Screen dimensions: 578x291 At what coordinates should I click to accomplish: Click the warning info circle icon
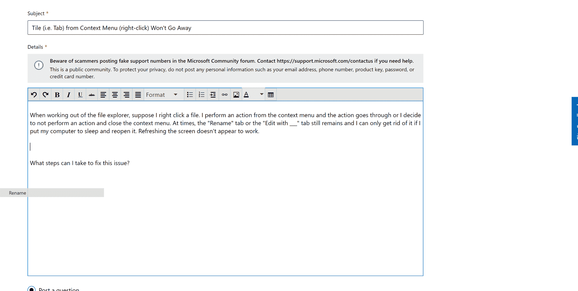click(39, 65)
